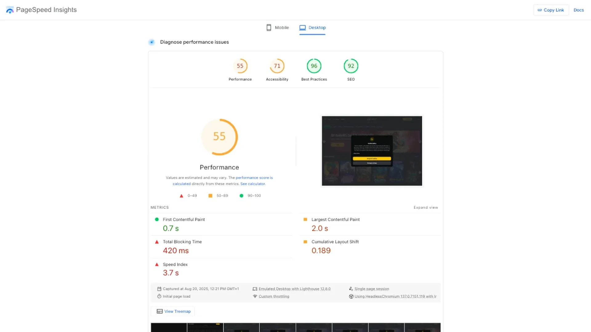Open the Docs link
Viewport: 591px width, 332px height.
pyautogui.click(x=578, y=10)
